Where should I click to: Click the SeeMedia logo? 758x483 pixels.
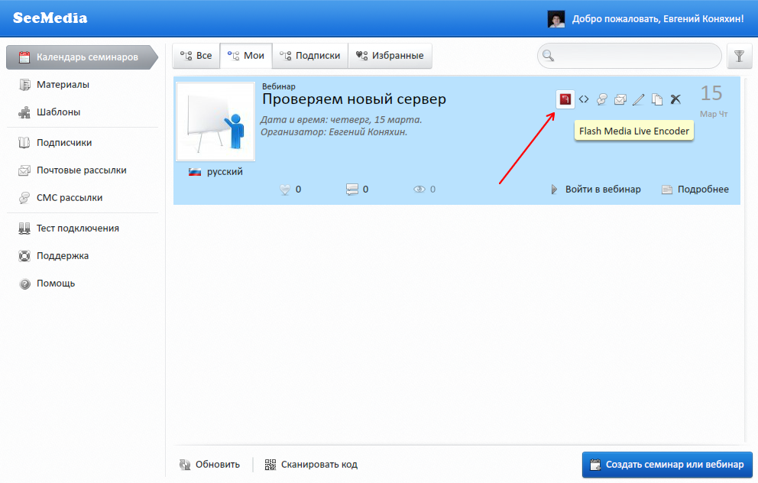point(50,18)
